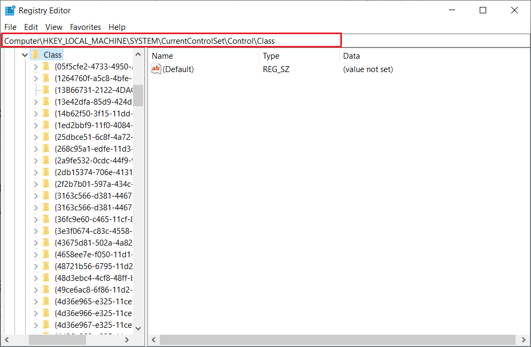Click folder icon next to {13e42dfa-85d9-424d key
Image resolution: width=531 pixels, height=347 pixels.
46,101
